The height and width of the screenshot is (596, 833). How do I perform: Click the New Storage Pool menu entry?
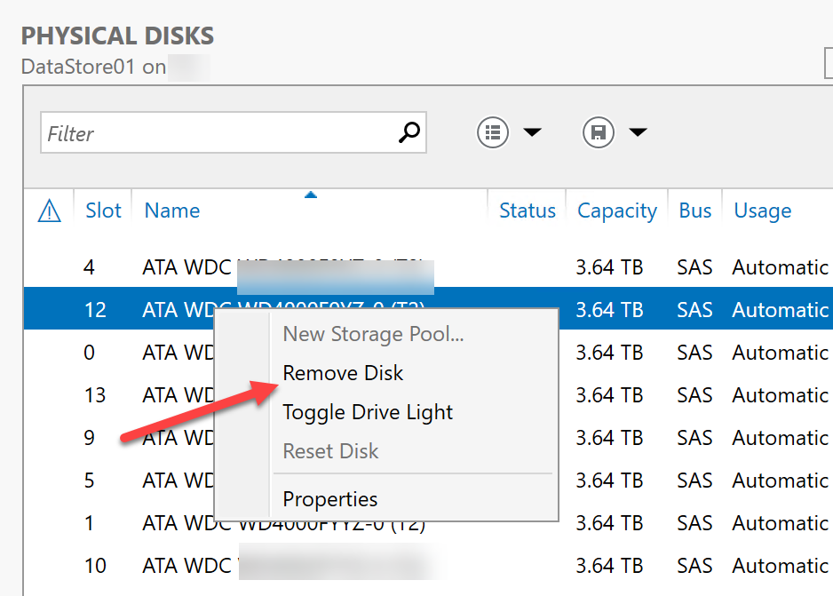click(x=373, y=334)
